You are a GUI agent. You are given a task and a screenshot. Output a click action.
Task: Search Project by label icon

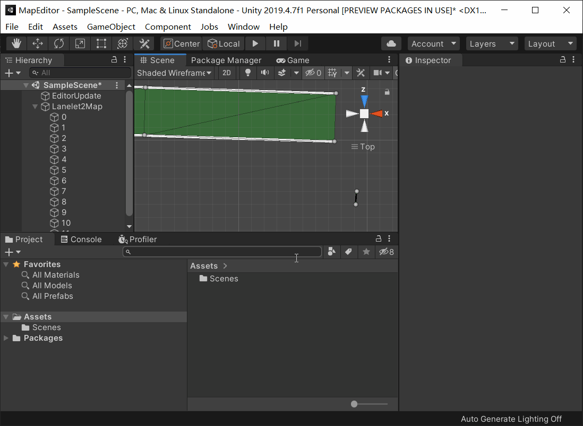(x=348, y=252)
